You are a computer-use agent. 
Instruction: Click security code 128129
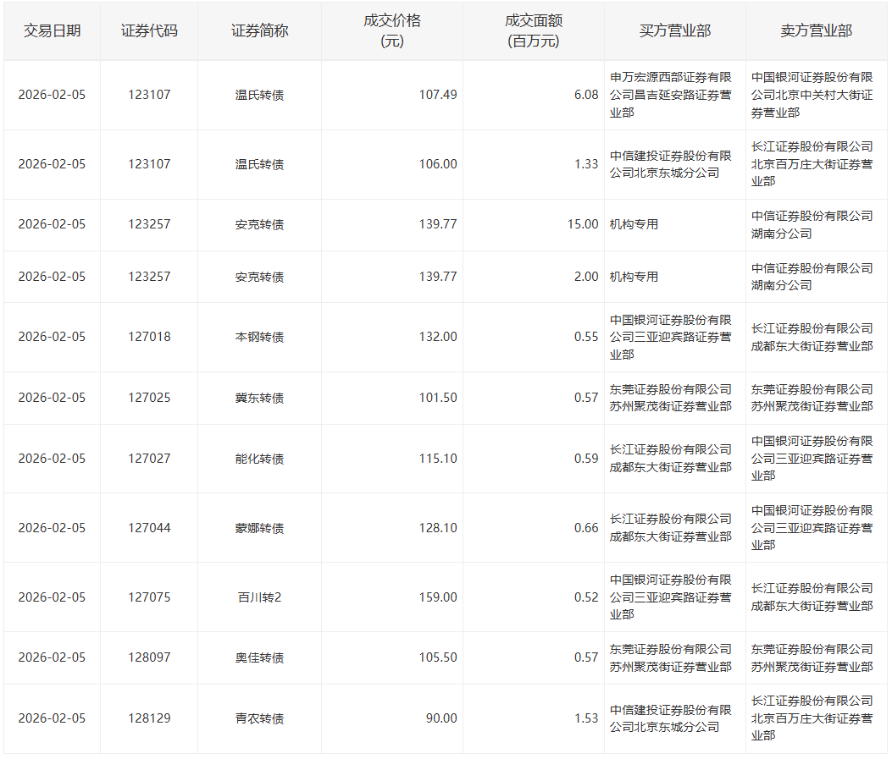click(x=149, y=718)
